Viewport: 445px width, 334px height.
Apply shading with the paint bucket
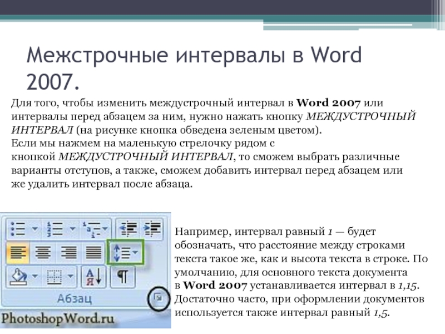pos(19,276)
